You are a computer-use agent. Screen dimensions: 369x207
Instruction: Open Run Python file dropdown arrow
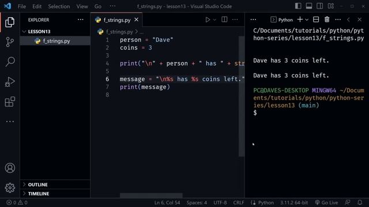coord(214,20)
